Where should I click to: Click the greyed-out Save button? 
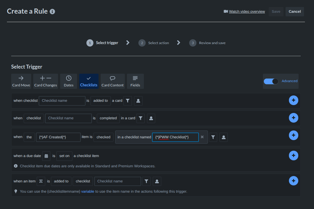[x=276, y=12]
